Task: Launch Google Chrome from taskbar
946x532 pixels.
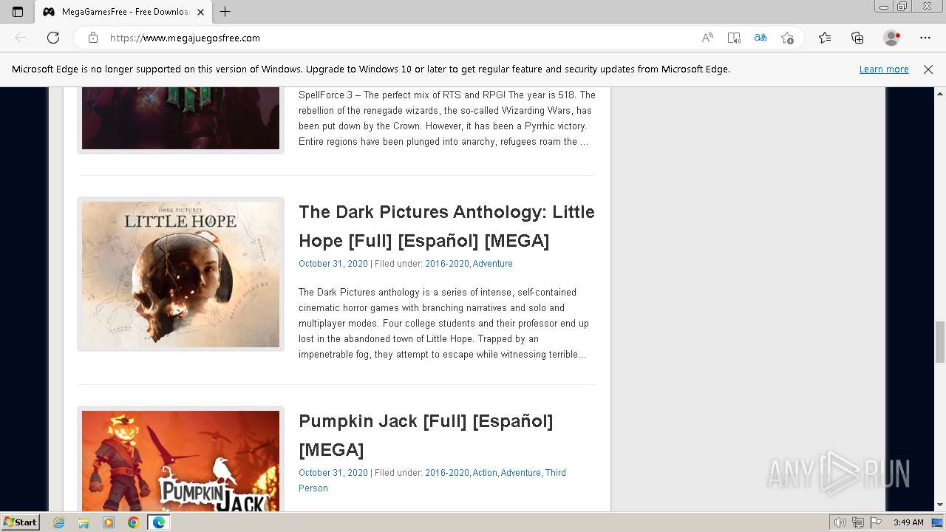Action: [134, 522]
